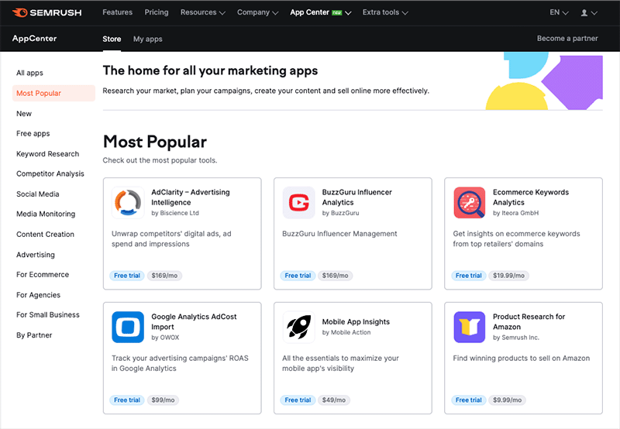Image resolution: width=620 pixels, height=429 pixels.
Task: Select Most Popular category in sidebar
Action: tap(53, 93)
